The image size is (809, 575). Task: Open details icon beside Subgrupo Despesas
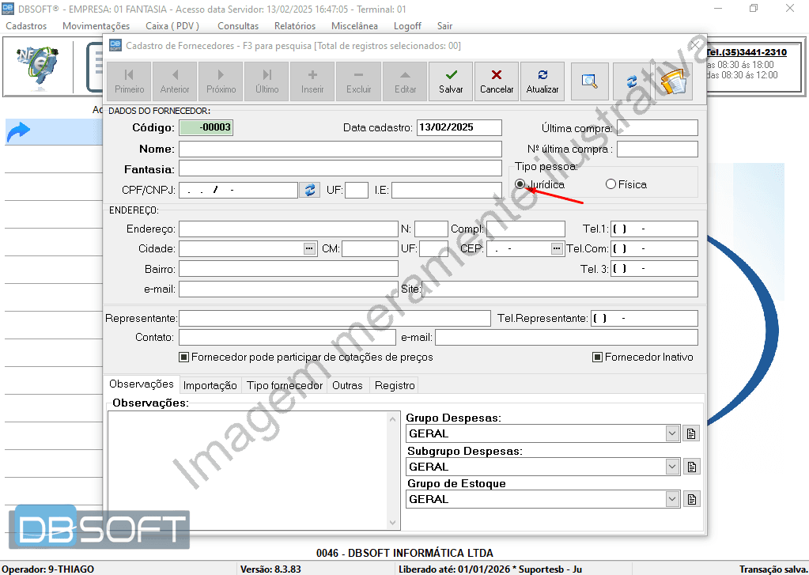pyautogui.click(x=692, y=467)
